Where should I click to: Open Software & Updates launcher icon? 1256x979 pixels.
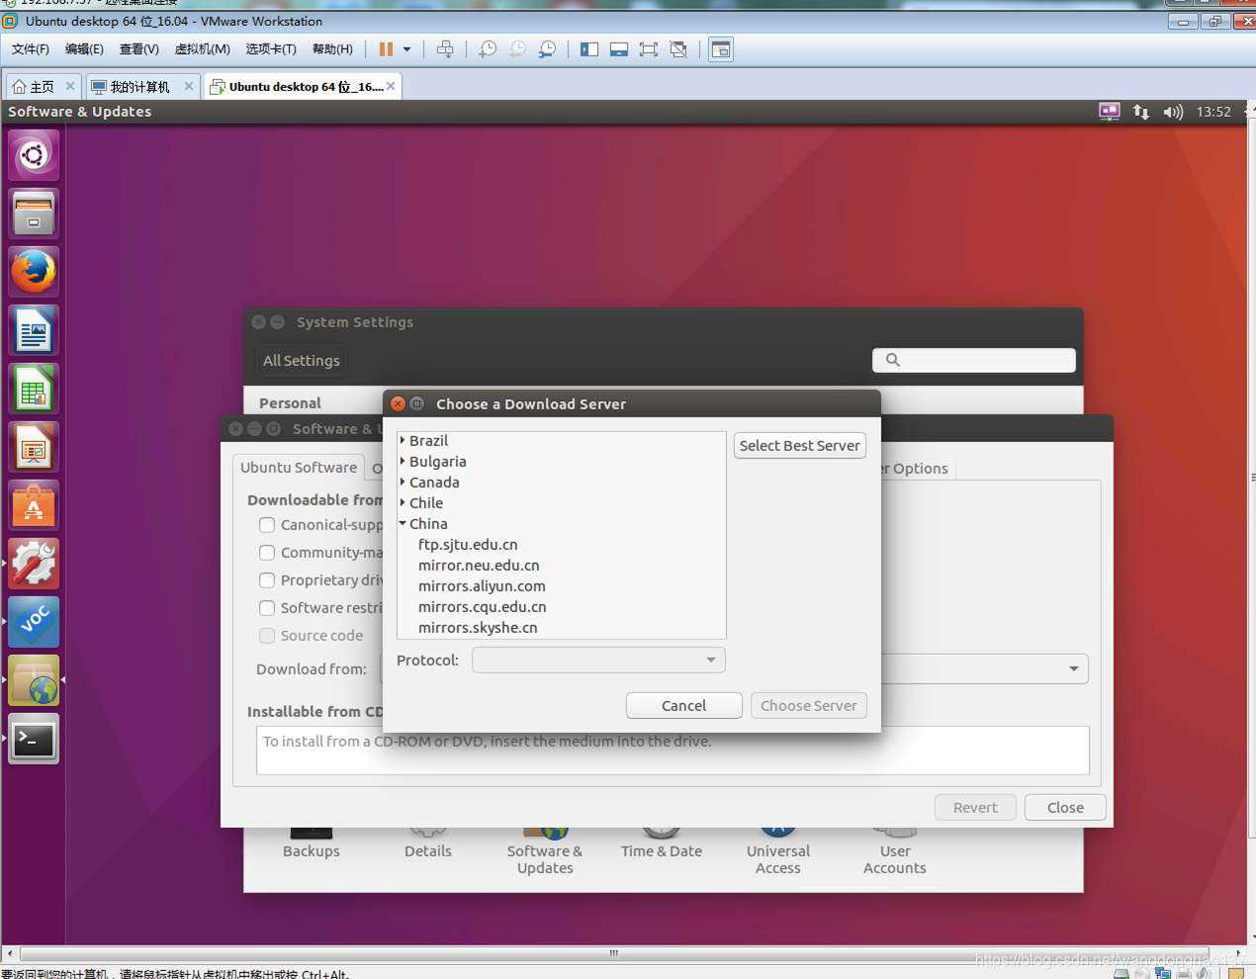[34, 680]
